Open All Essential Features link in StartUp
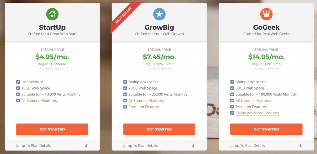This screenshot has width=317, height=154. click(x=39, y=101)
